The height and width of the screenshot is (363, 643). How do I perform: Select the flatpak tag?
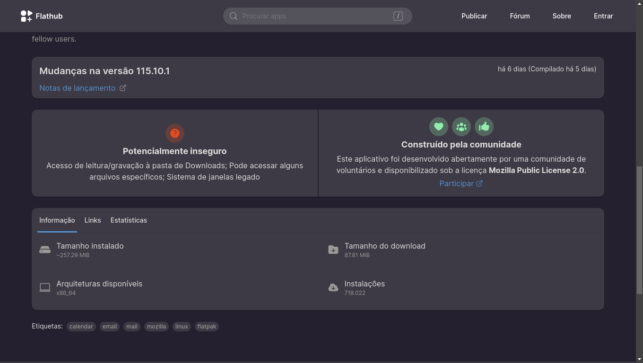click(x=207, y=326)
